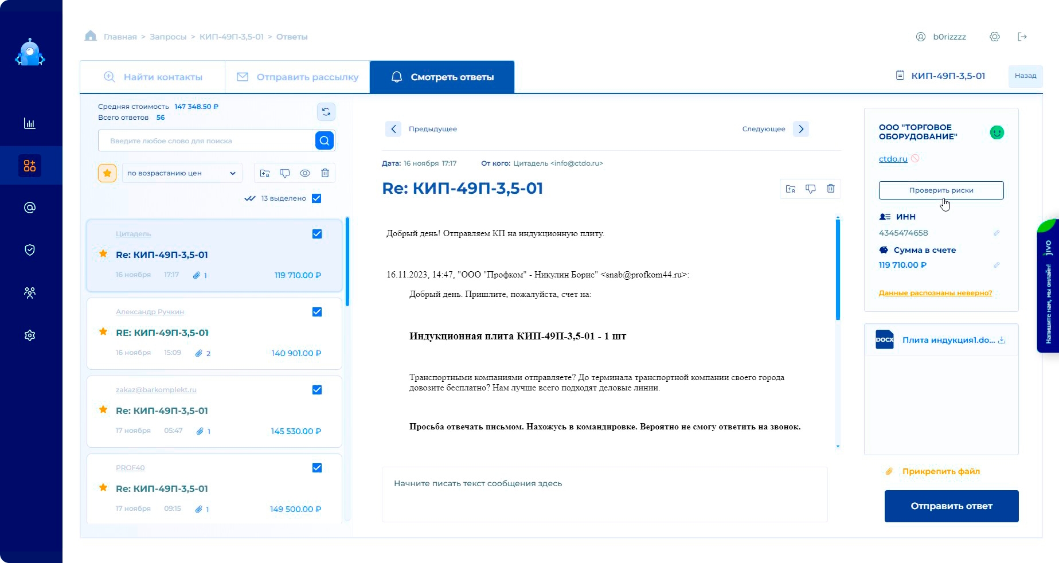Open the Отправить рассылку tab
The image size is (1059, 563).
click(x=298, y=77)
